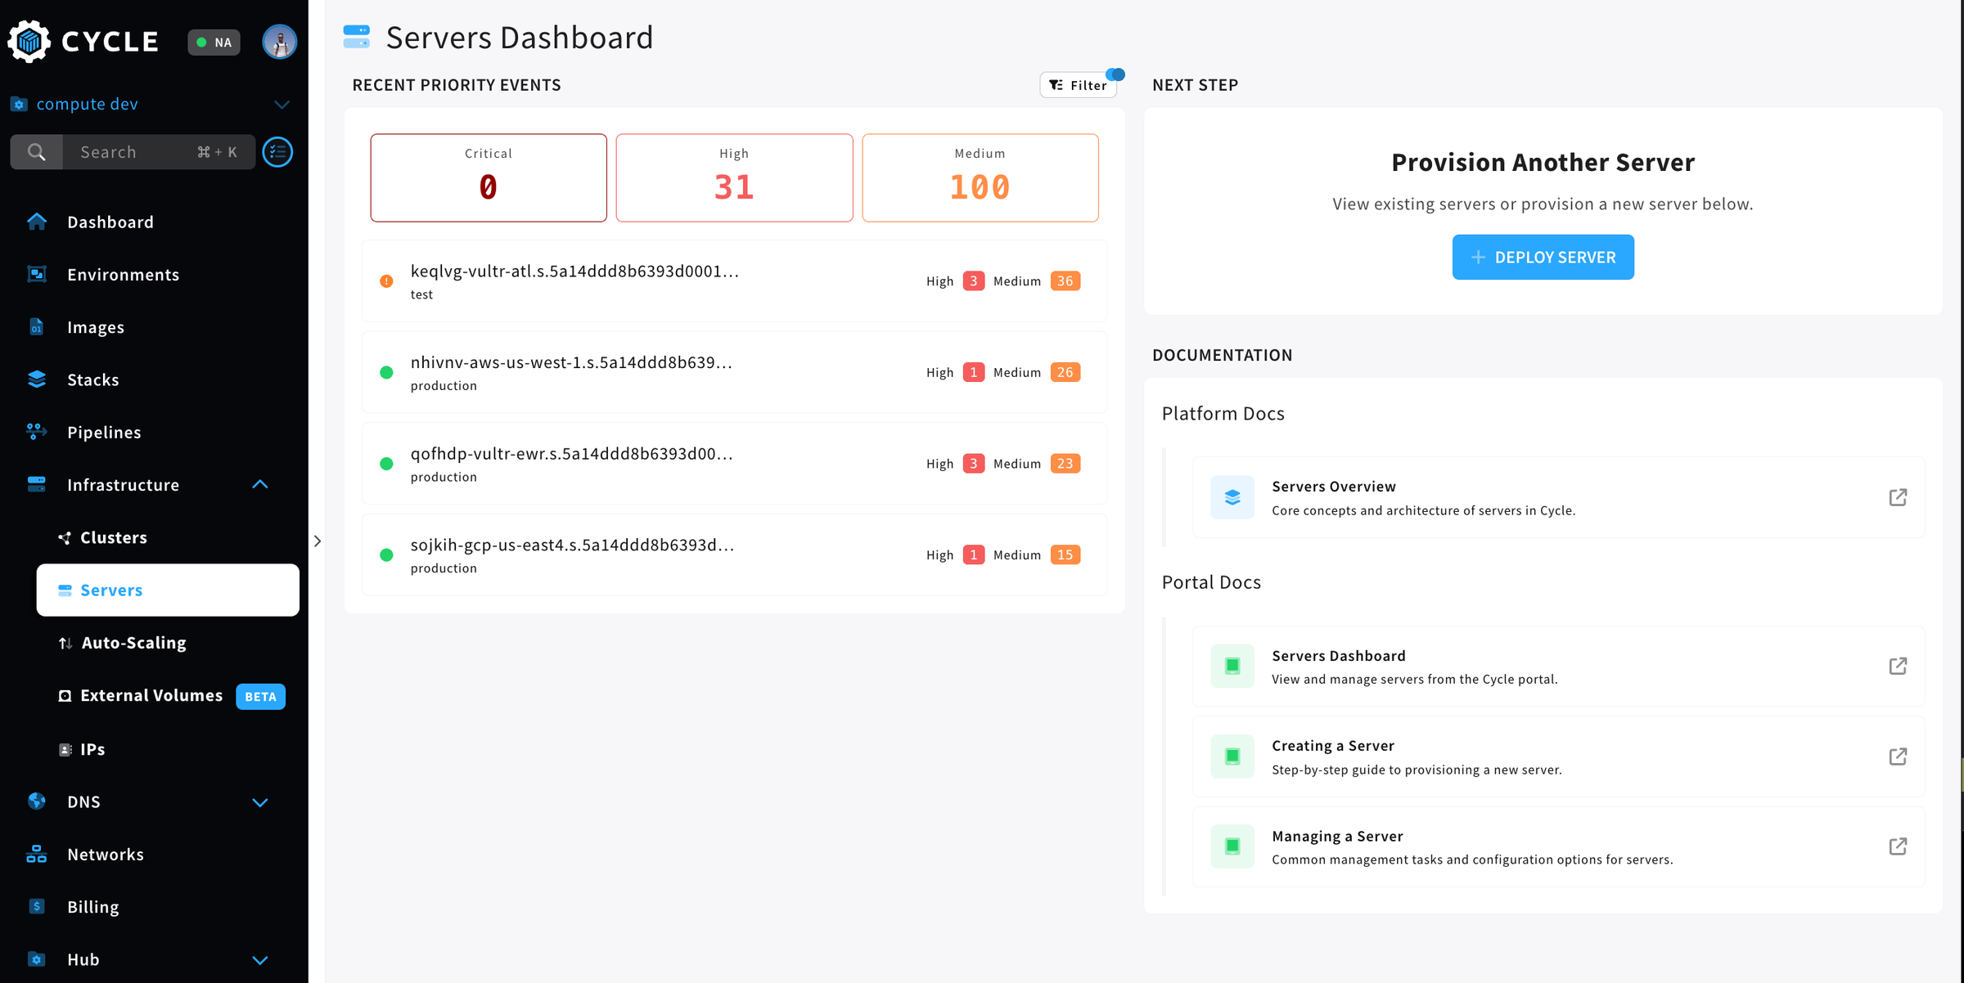Image resolution: width=1964 pixels, height=983 pixels.
Task: Click the Clusters node icon
Action: click(x=65, y=537)
